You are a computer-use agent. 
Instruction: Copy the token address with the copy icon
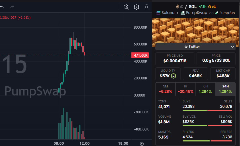coord(182,7)
